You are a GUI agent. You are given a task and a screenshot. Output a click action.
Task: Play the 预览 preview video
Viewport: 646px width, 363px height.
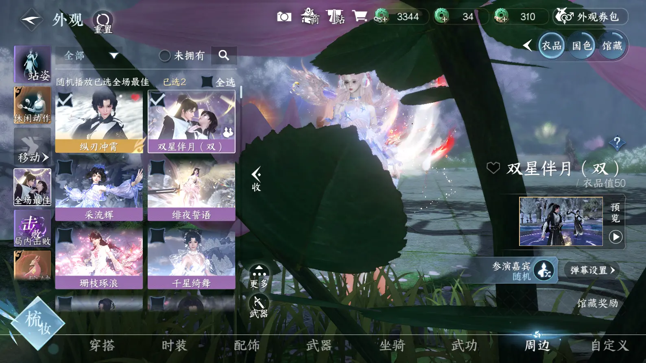tap(615, 237)
